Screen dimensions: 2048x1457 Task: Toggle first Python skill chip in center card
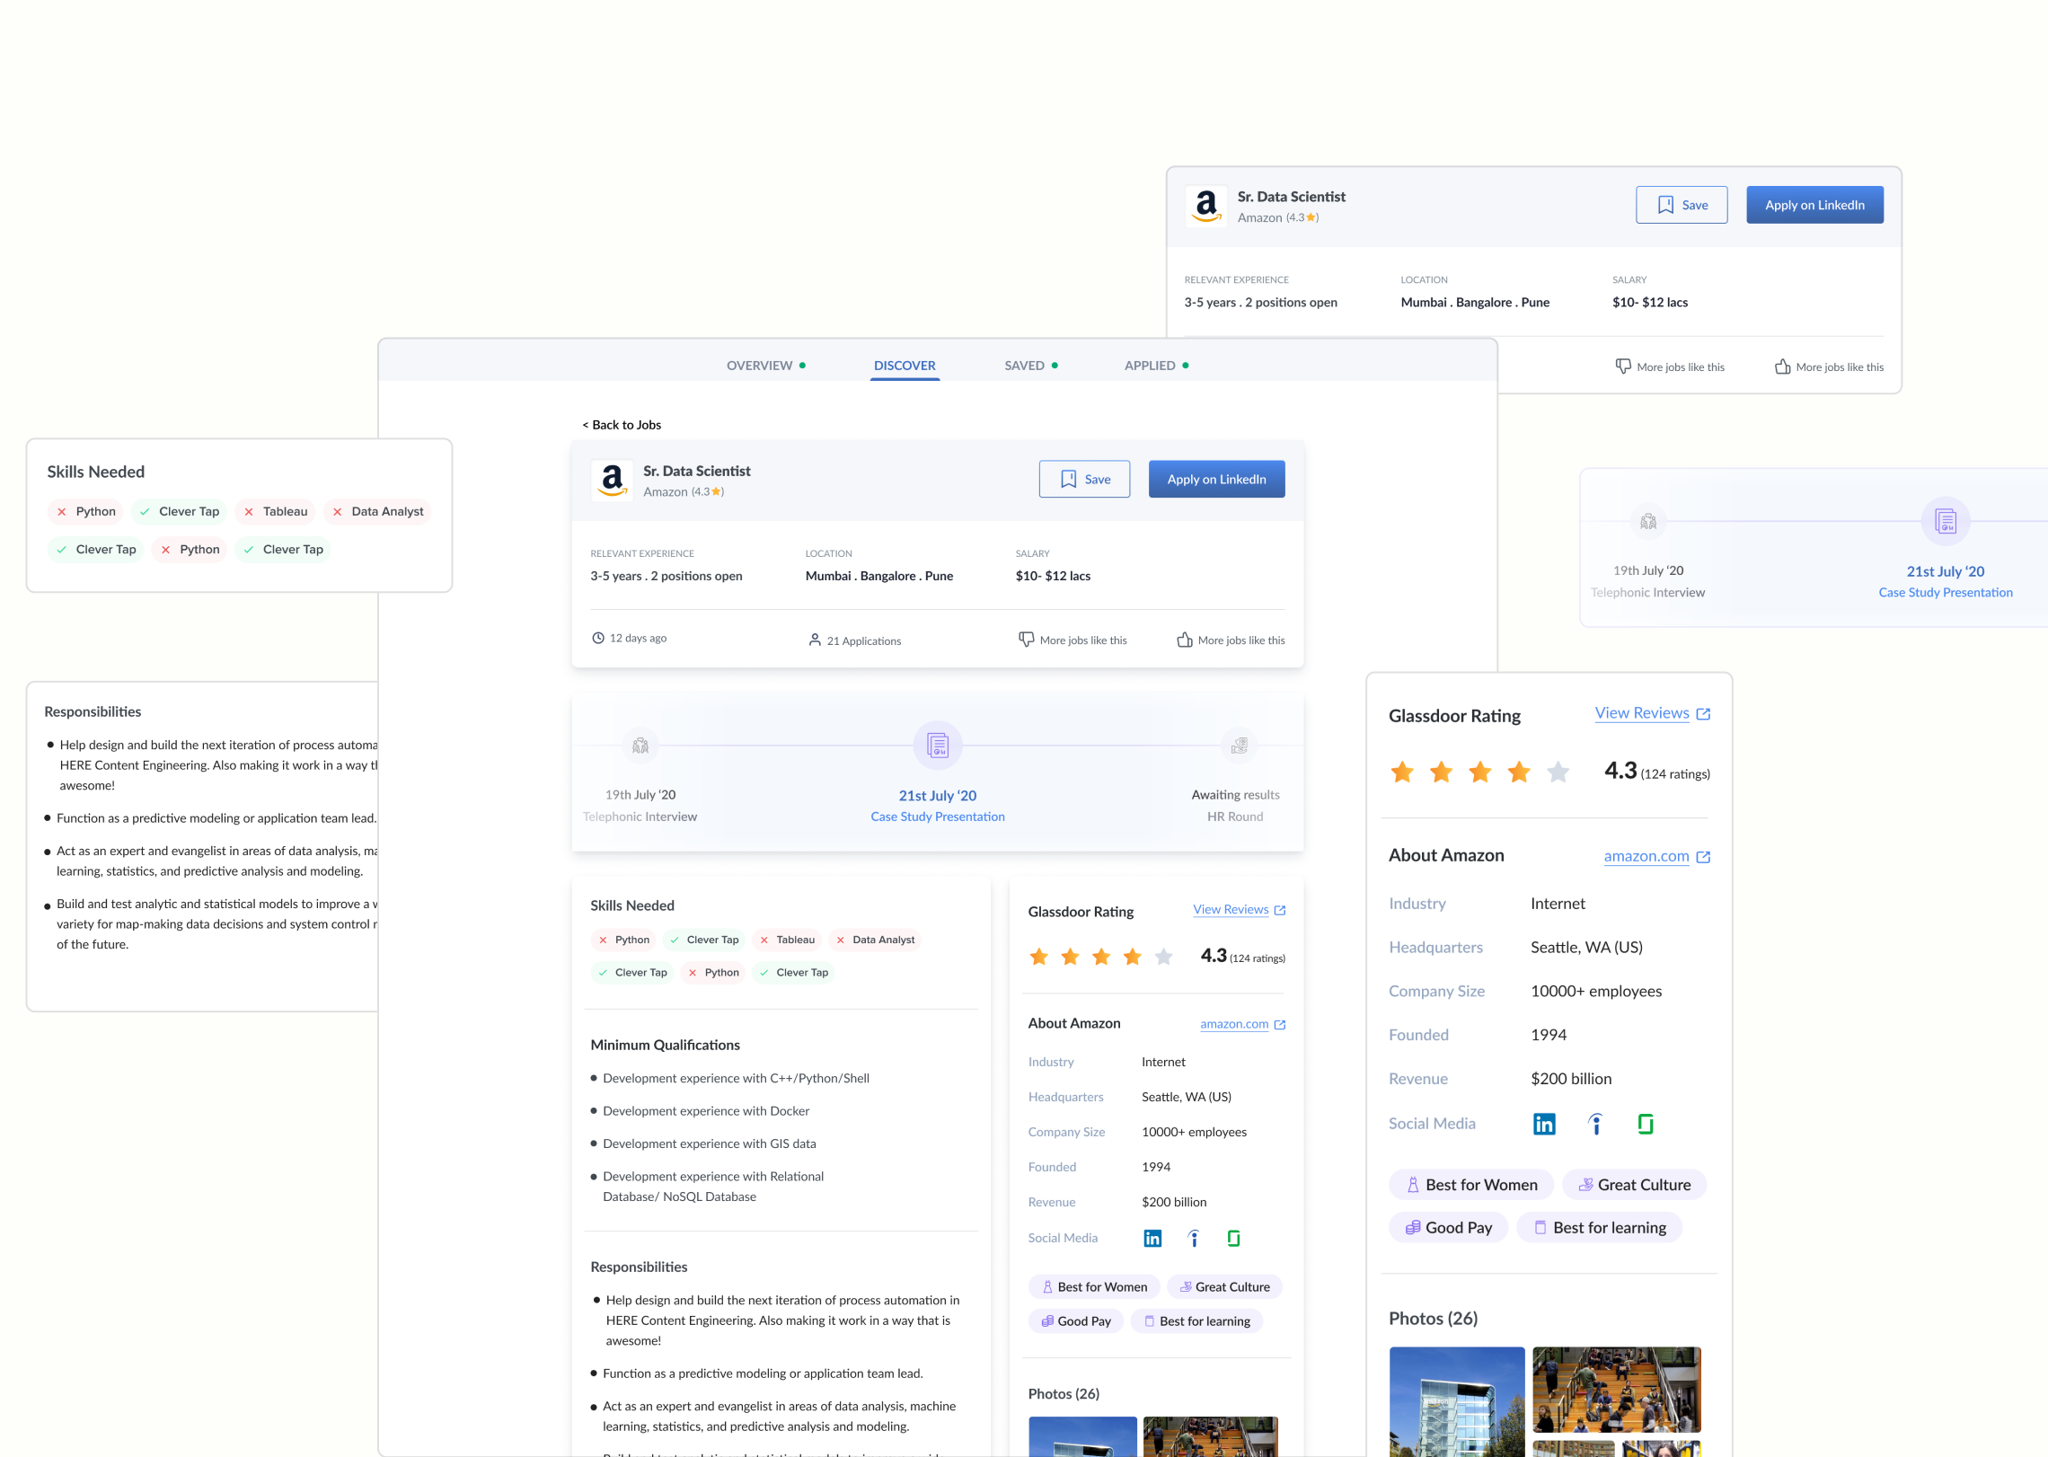pyautogui.click(x=623, y=940)
